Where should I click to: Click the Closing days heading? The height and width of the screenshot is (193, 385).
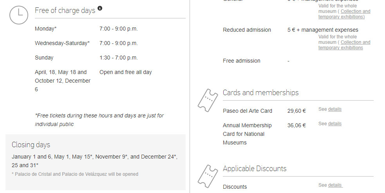31,145
